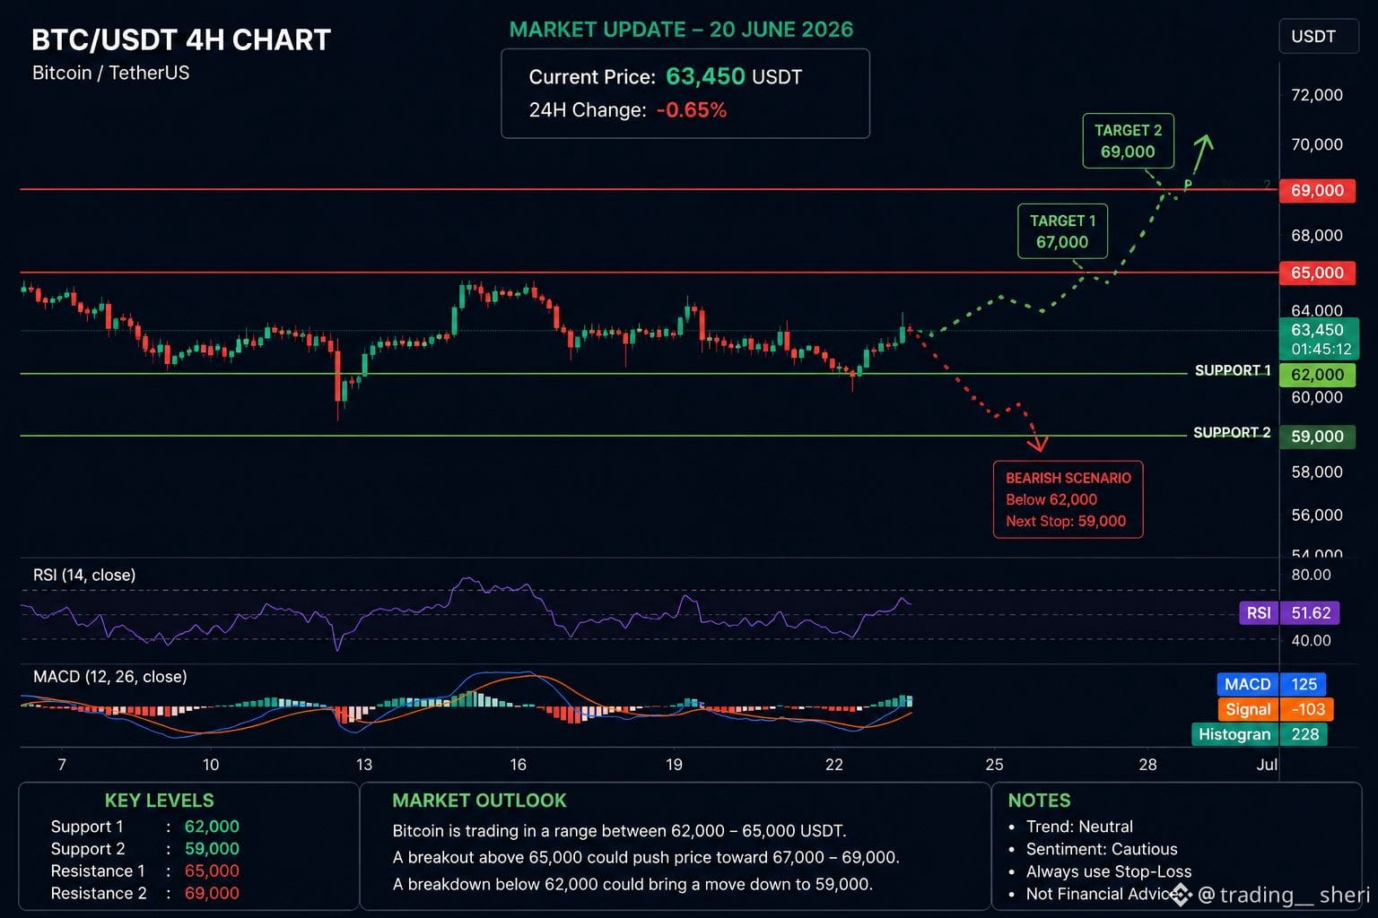1378x918 pixels.
Task: Select the Bitcoin / TetherUS subtitle
Action: click(x=111, y=74)
